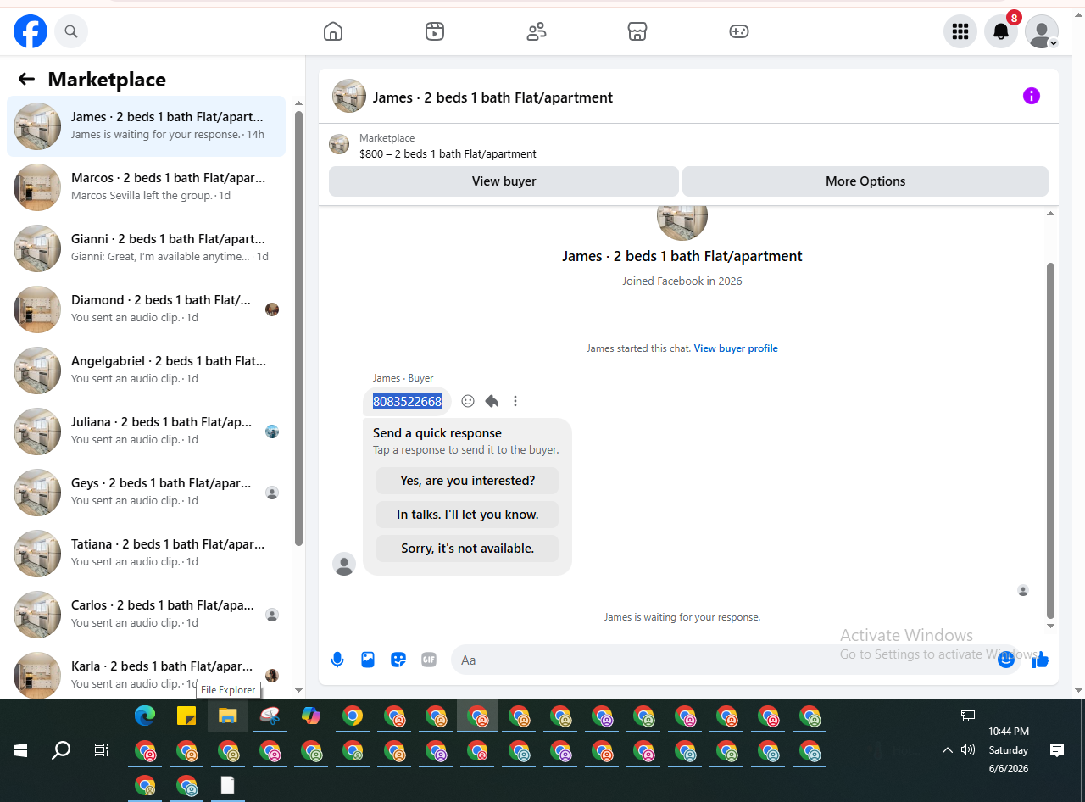Click the Facebook logo
This screenshot has height=802, width=1085.
[31, 31]
